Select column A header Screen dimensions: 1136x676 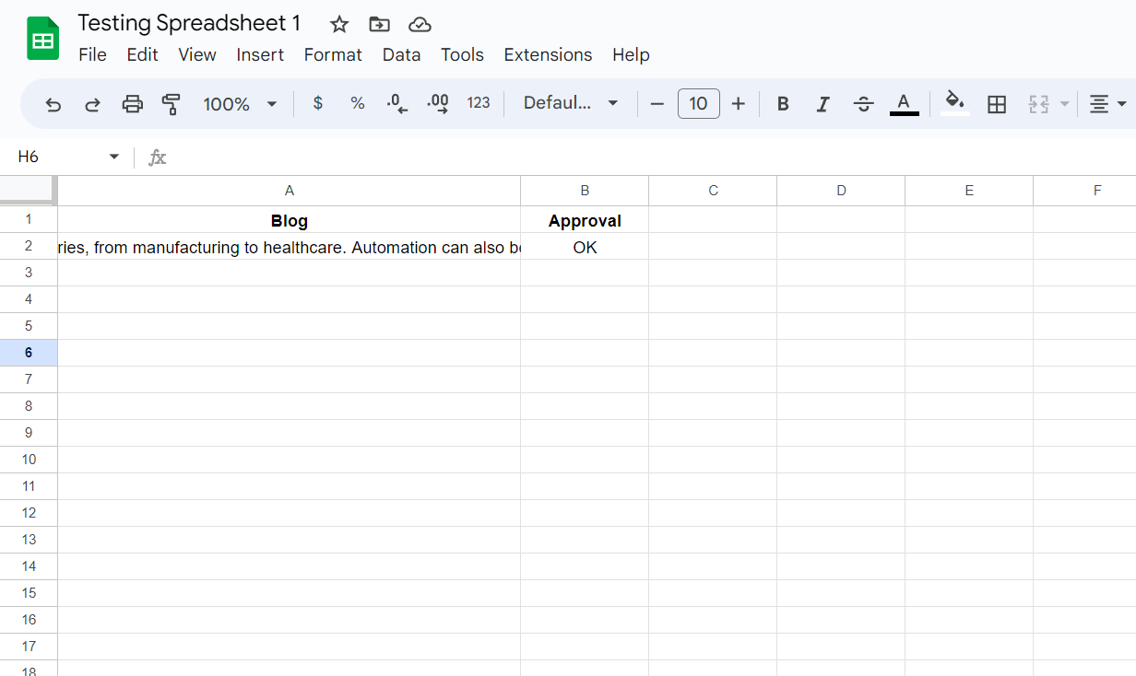(x=290, y=191)
